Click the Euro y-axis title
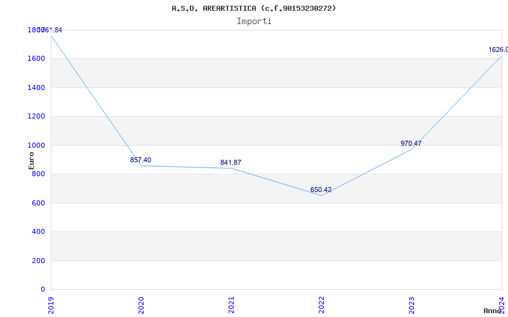This screenshot has width=508, height=317. [x=31, y=160]
